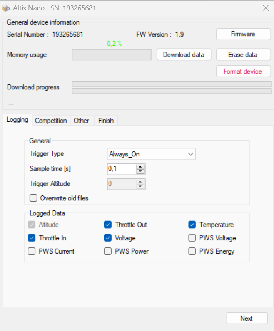Switch to the Competition tab
This screenshot has height=331, width=274.
point(51,121)
